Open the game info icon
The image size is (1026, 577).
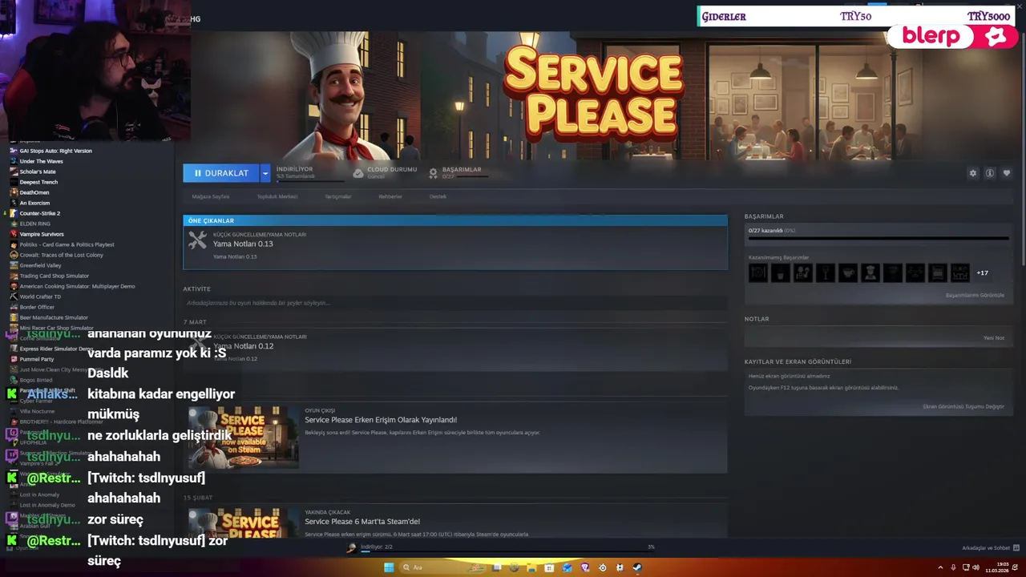(x=990, y=173)
